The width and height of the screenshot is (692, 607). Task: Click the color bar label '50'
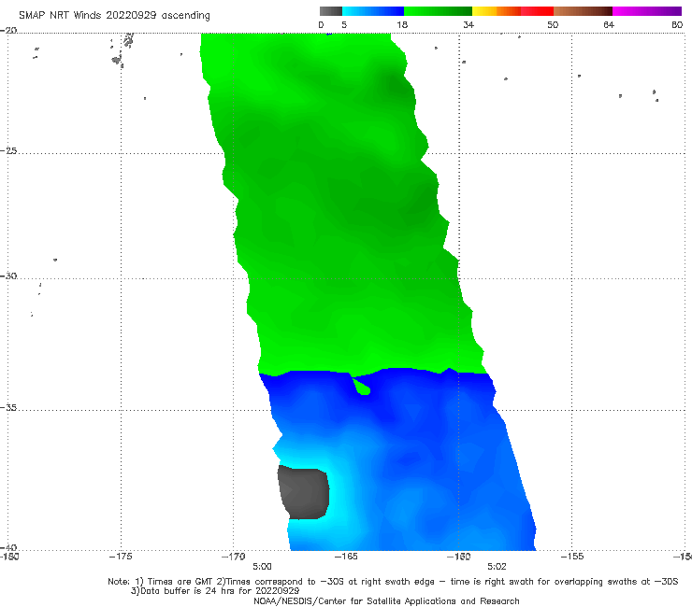553,24
